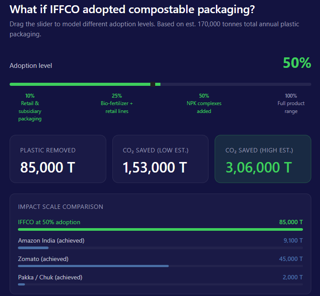Select the 25% Bio-fertilizer + retail lines marker
Viewport: 320px width, 296px height.
pos(117,103)
